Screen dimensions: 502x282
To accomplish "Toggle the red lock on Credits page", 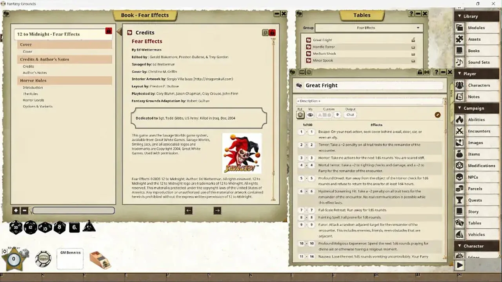I will pyautogui.click(x=272, y=33).
